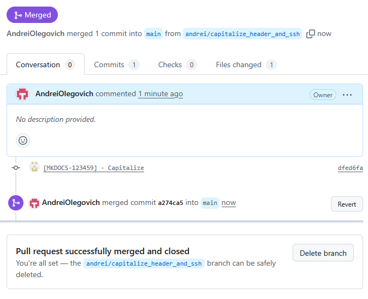The image size is (368, 299).
Task: Open commit hash dfed6fa
Action: [x=351, y=168]
